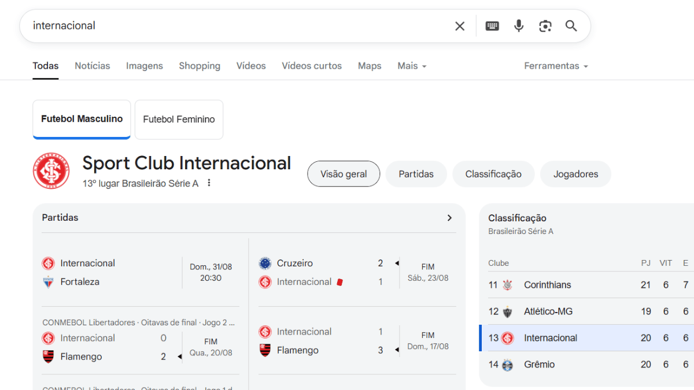
Task: Clear the search box text
Action: 460,26
